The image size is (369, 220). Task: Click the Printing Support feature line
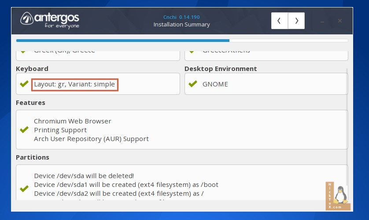[x=60, y=130]
